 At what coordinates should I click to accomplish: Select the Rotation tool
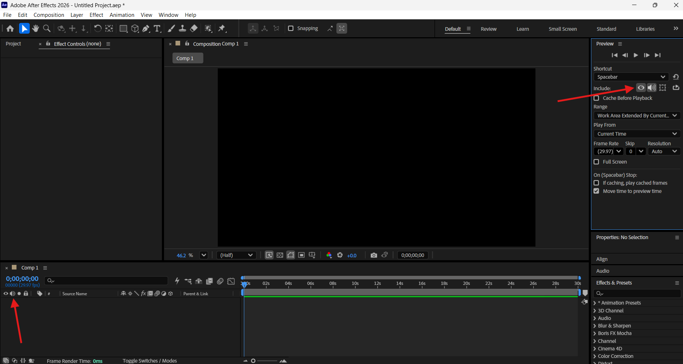pos(97,29)
